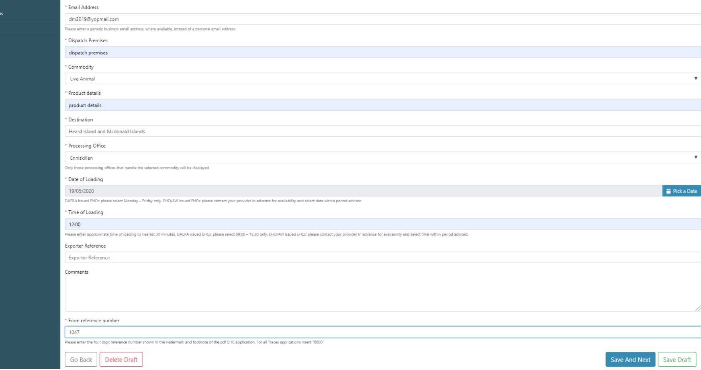
Task: Click the Product details label
Action: point(84,93)
